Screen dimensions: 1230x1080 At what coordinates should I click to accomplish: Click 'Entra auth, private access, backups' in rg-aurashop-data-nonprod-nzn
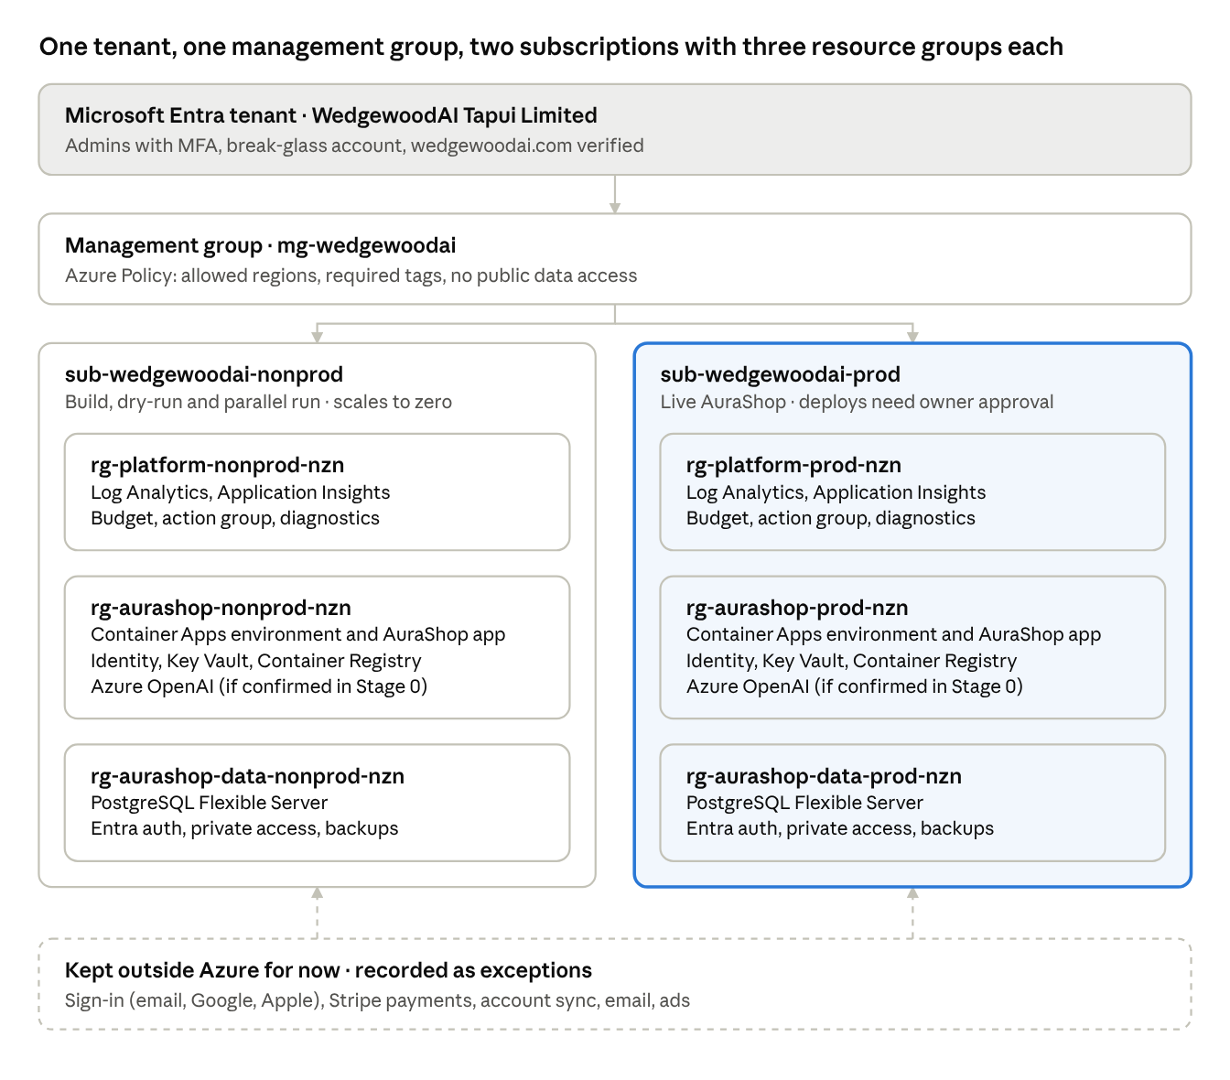[245, 828]
